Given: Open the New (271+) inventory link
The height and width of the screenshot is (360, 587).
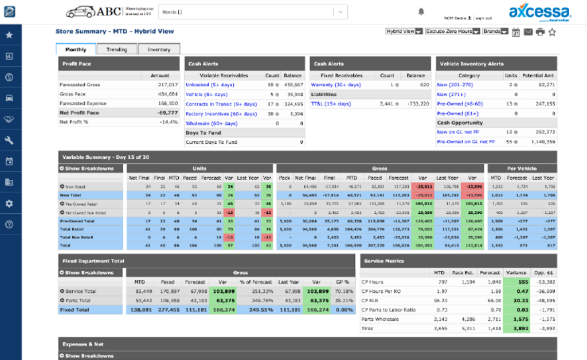Looking at the screenshot, I should tap(451, 95).
